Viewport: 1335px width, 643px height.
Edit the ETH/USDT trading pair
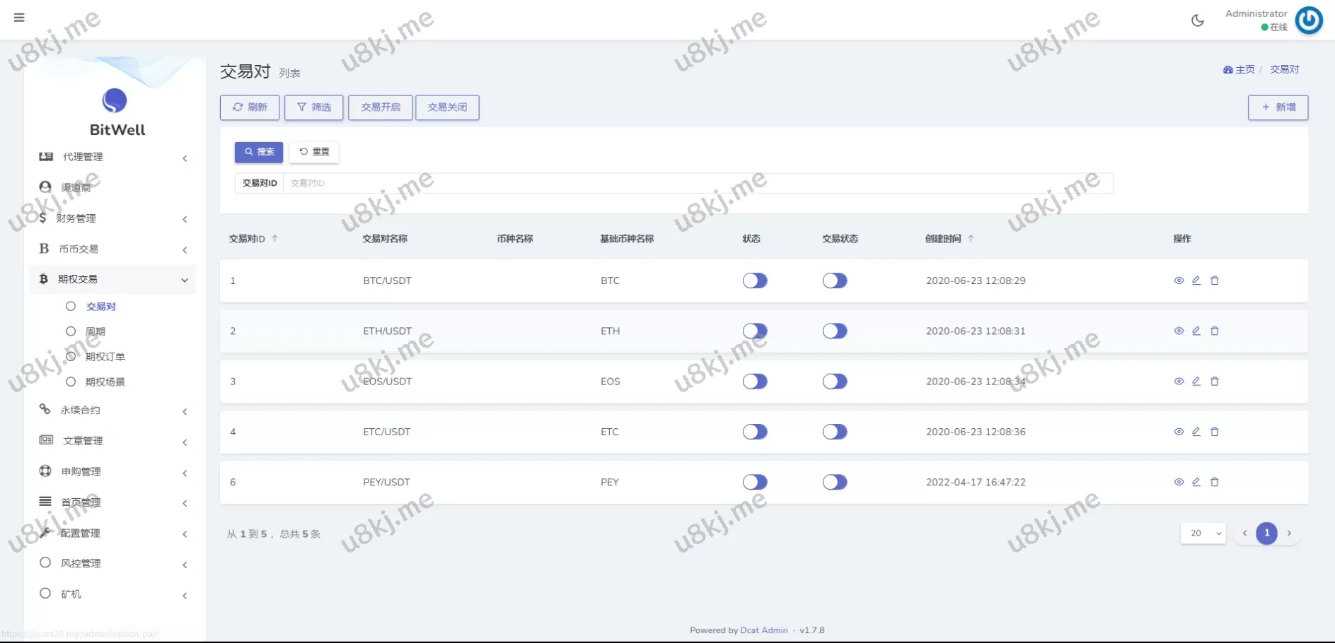click(x=1196, y=331)
